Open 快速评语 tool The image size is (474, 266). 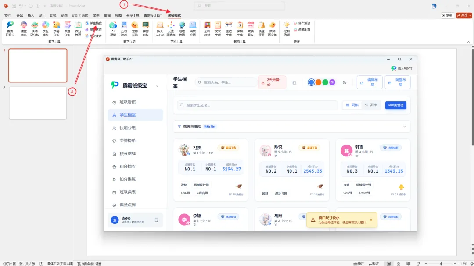262,29
